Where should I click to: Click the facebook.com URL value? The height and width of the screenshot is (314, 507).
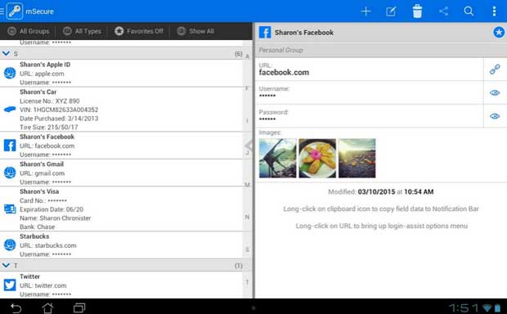[x=284, y=73]
